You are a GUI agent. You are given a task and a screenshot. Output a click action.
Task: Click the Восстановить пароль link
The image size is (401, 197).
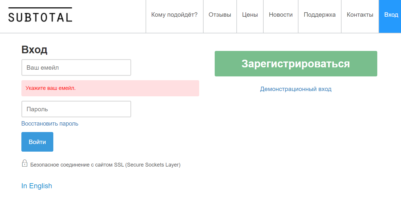coord(50,124)
